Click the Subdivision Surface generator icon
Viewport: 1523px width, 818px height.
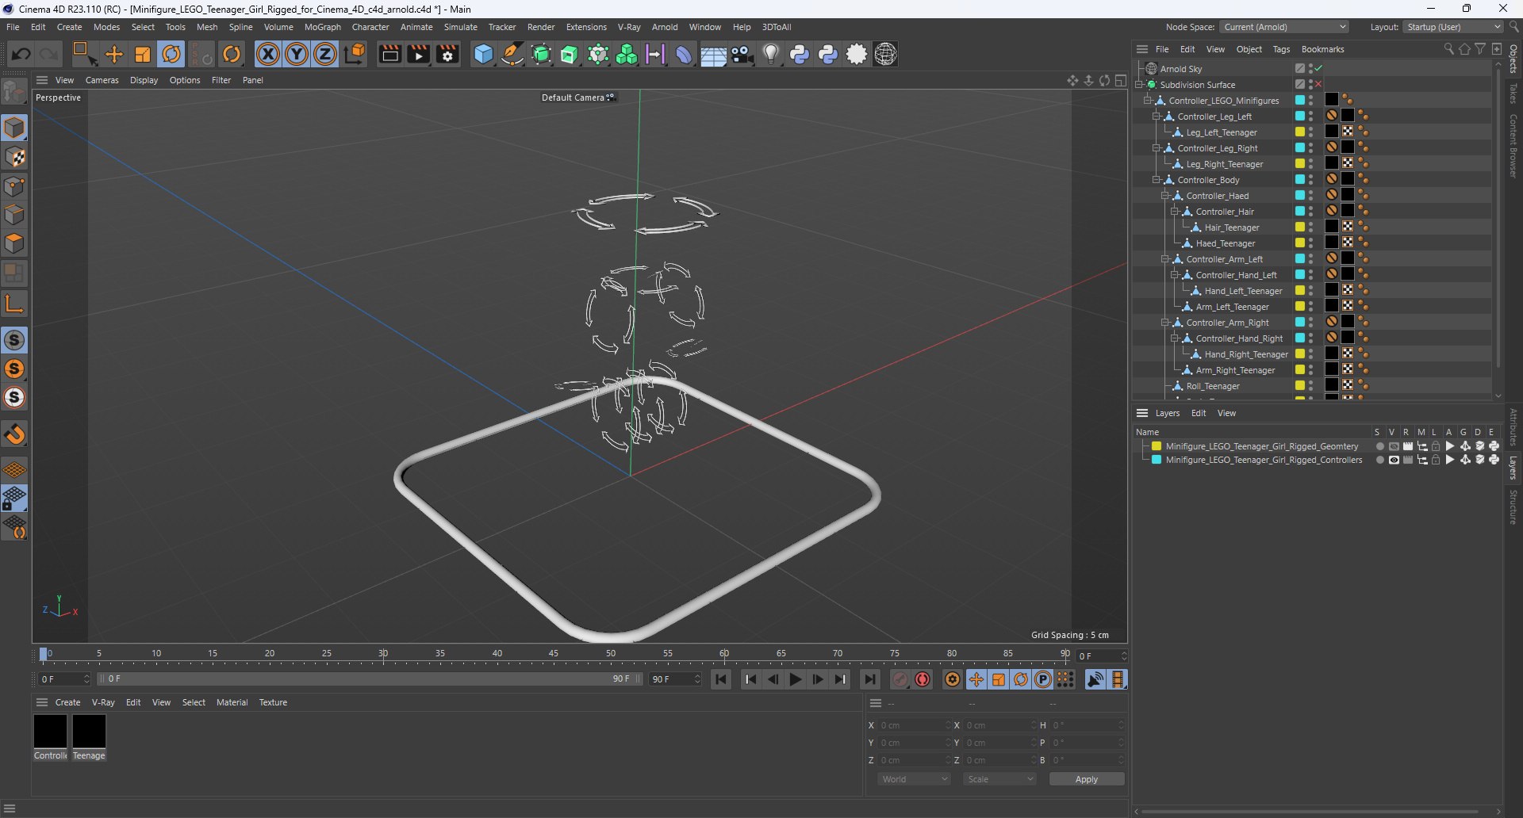(x=541, y=54)
